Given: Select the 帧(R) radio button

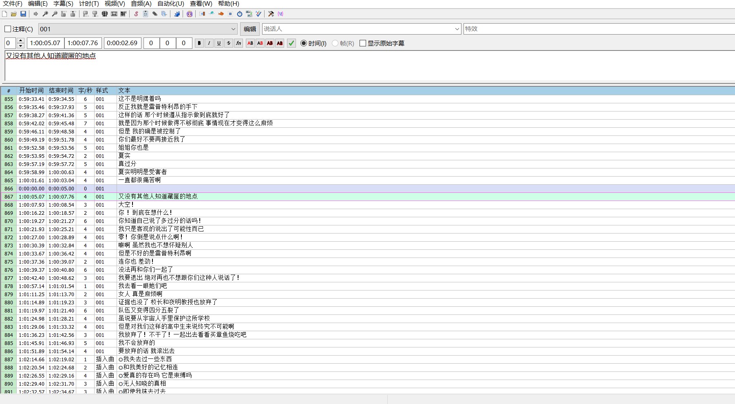Looking at the screenshot, I should click(x=343, y=43).
